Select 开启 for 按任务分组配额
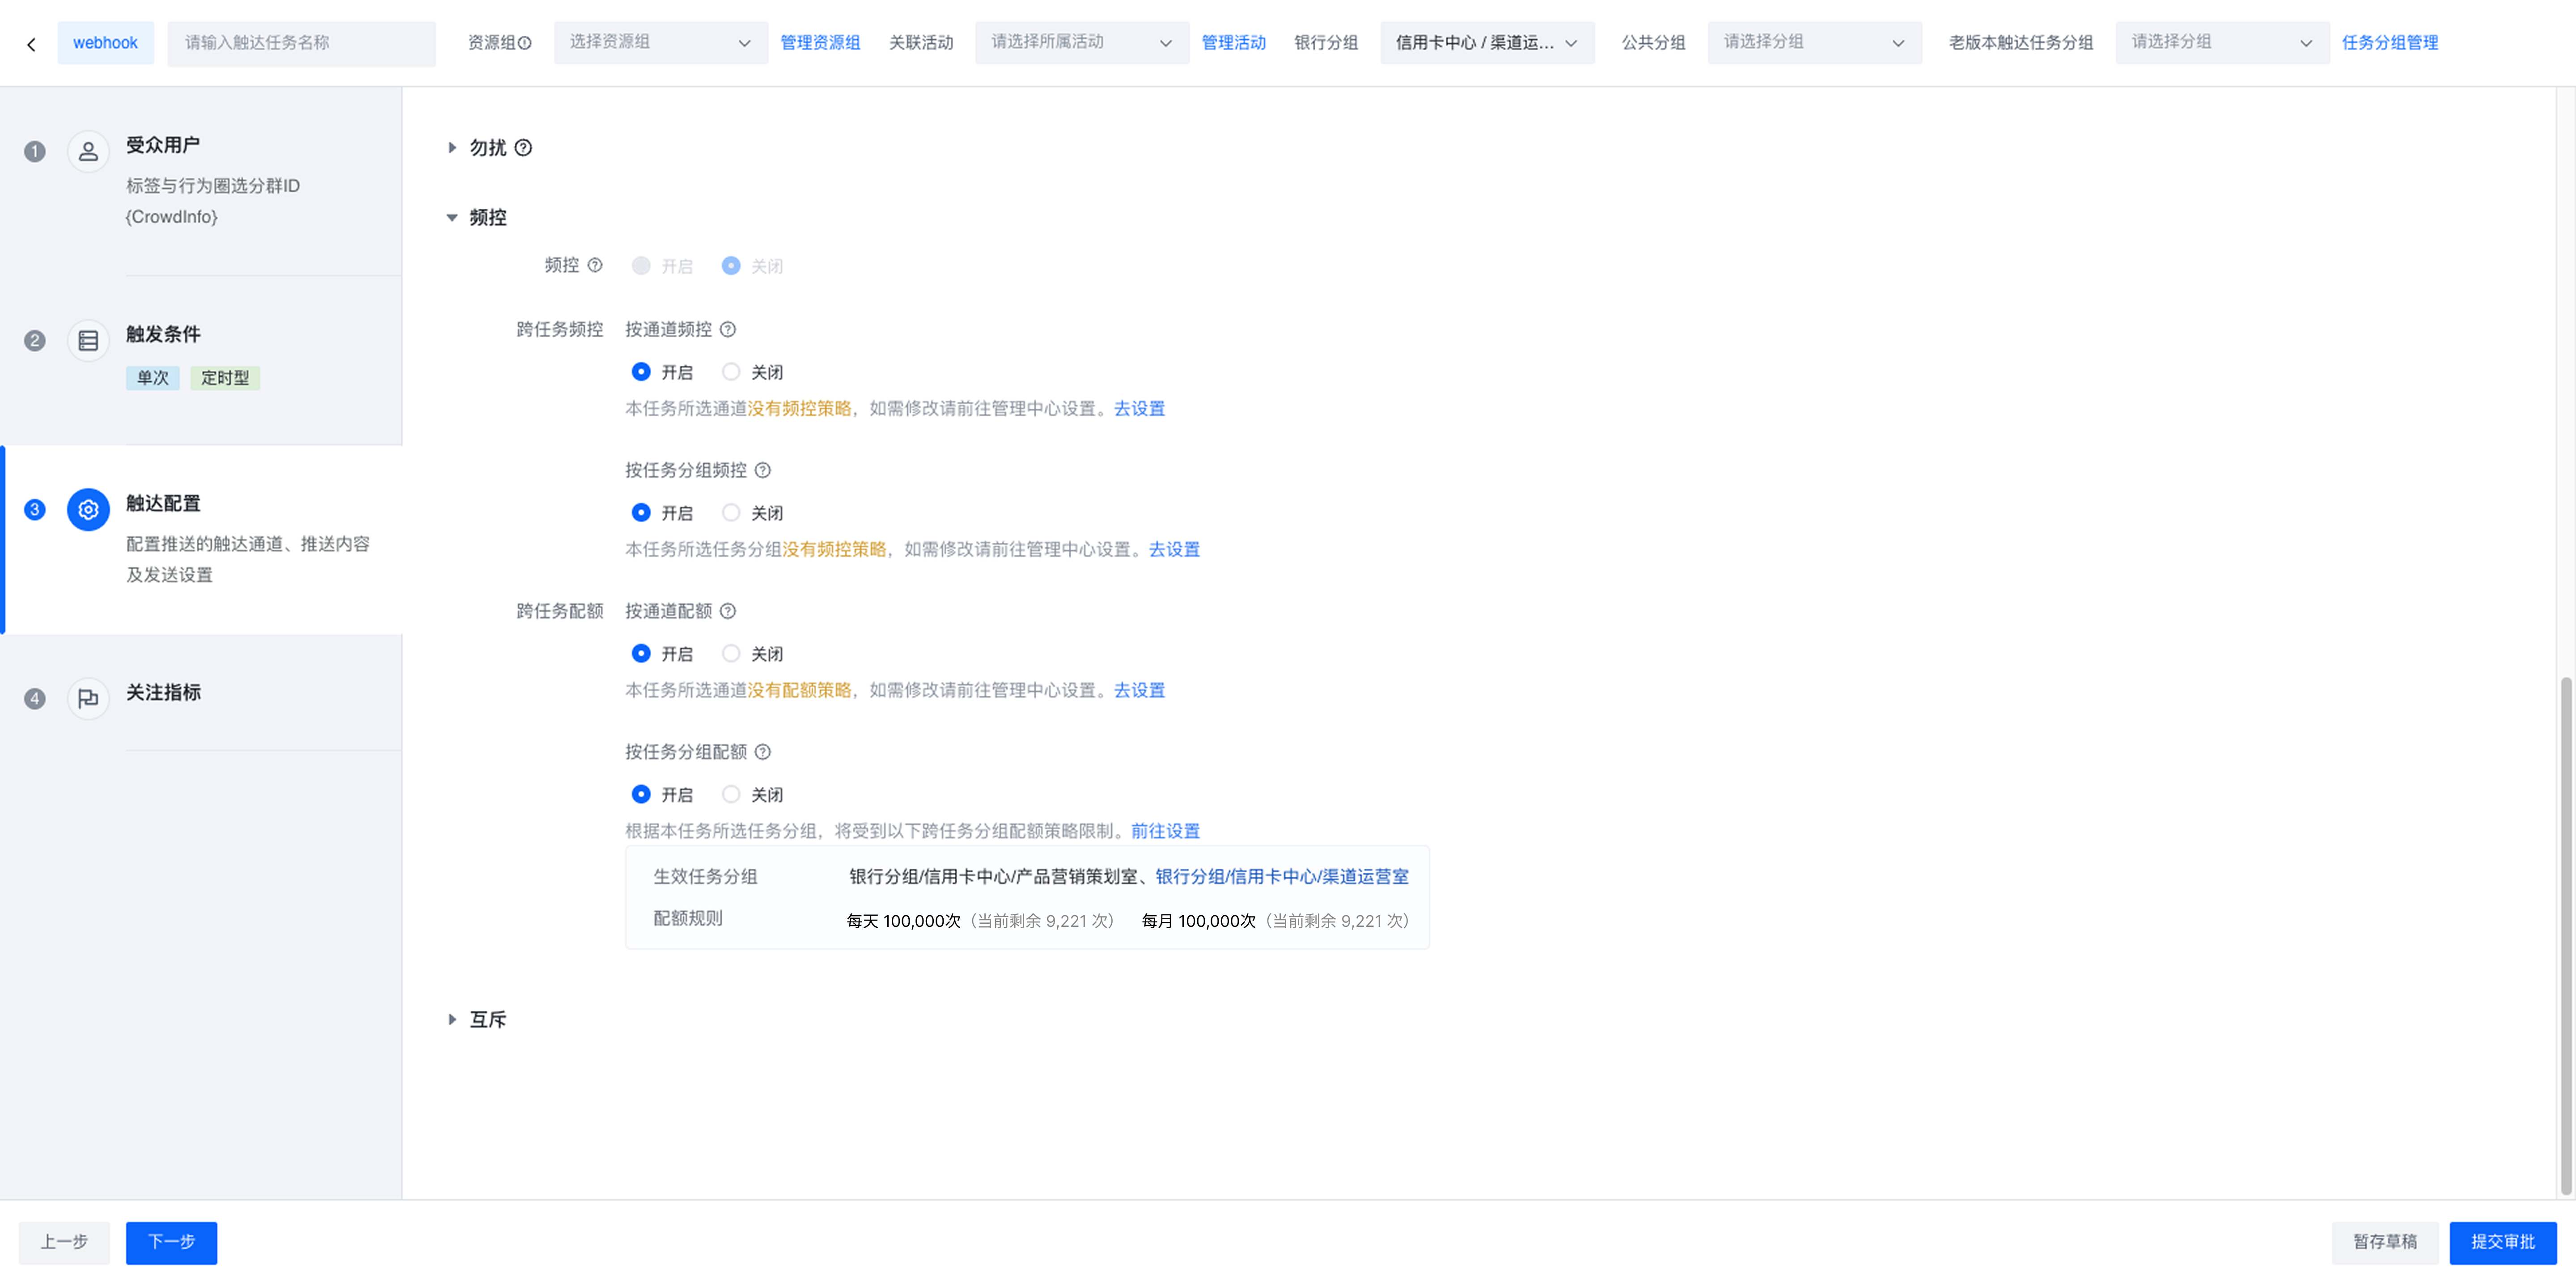The image size is (2576, 1285). [x=641, y=795]
